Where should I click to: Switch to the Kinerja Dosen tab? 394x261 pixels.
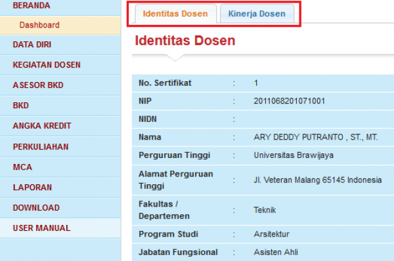coord(257,14)
